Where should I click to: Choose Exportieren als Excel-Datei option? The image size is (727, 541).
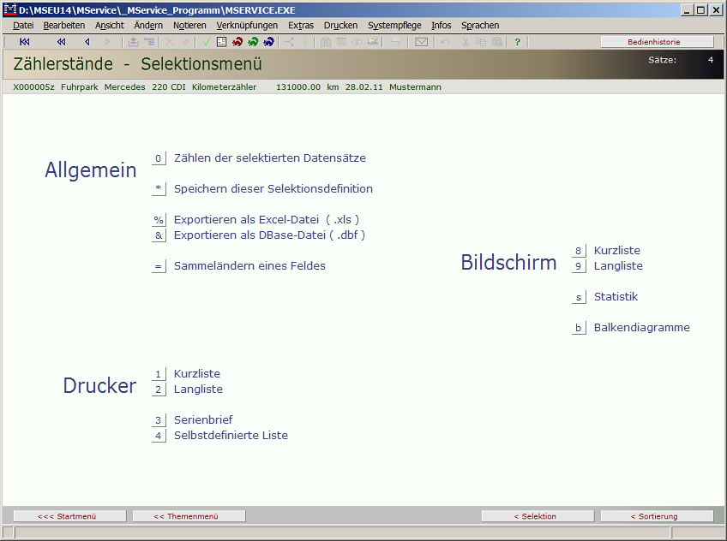266,219
